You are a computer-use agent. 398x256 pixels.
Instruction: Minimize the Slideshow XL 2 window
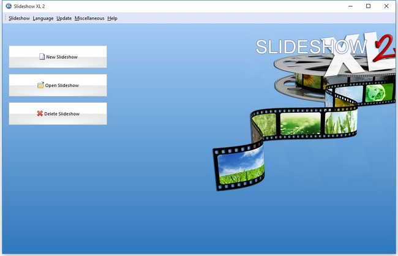[x=350, y=6]
